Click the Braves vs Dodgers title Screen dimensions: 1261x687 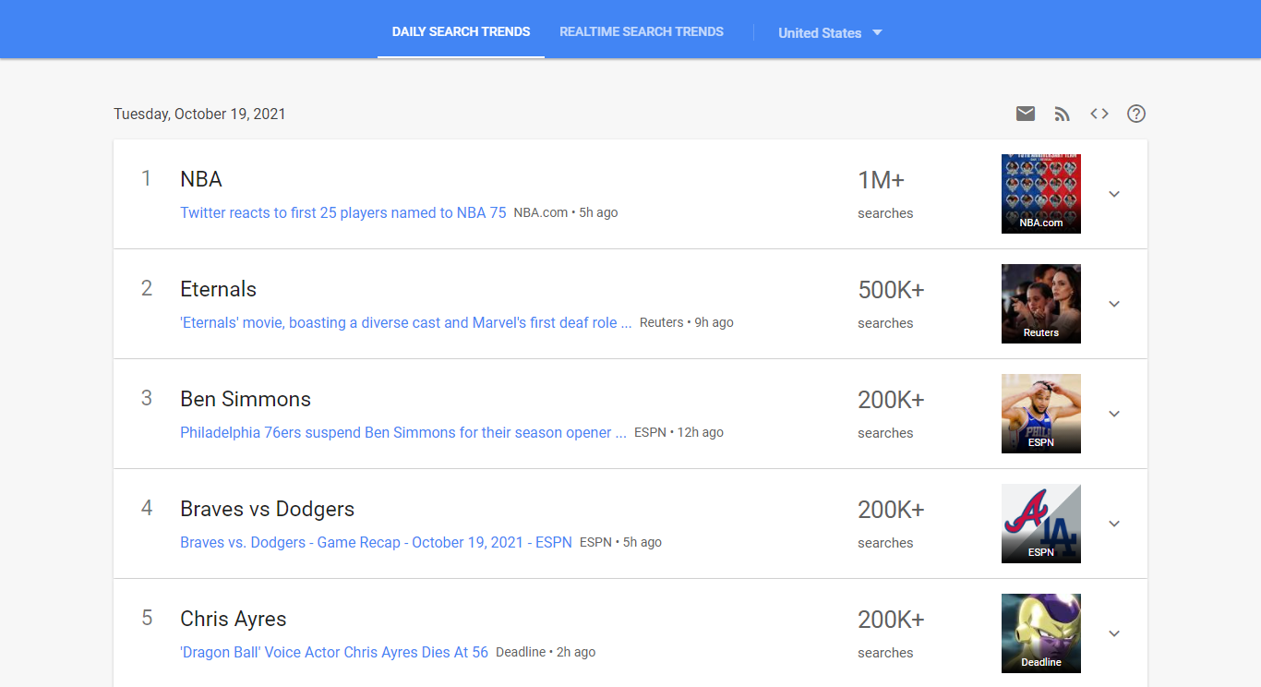tap(267, 509)
